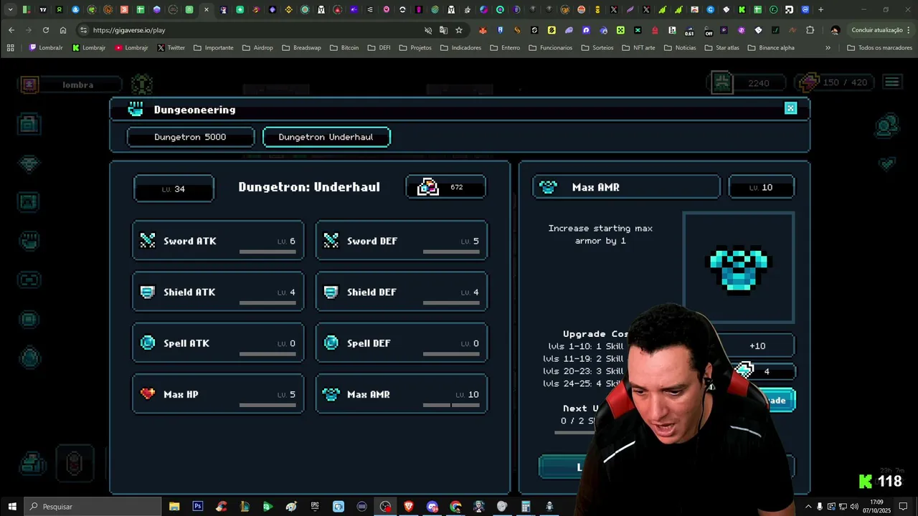Screen dimensions: 918x516
Task: Click the Sword ATK crossed swords icon
Action: coord(148,241)
